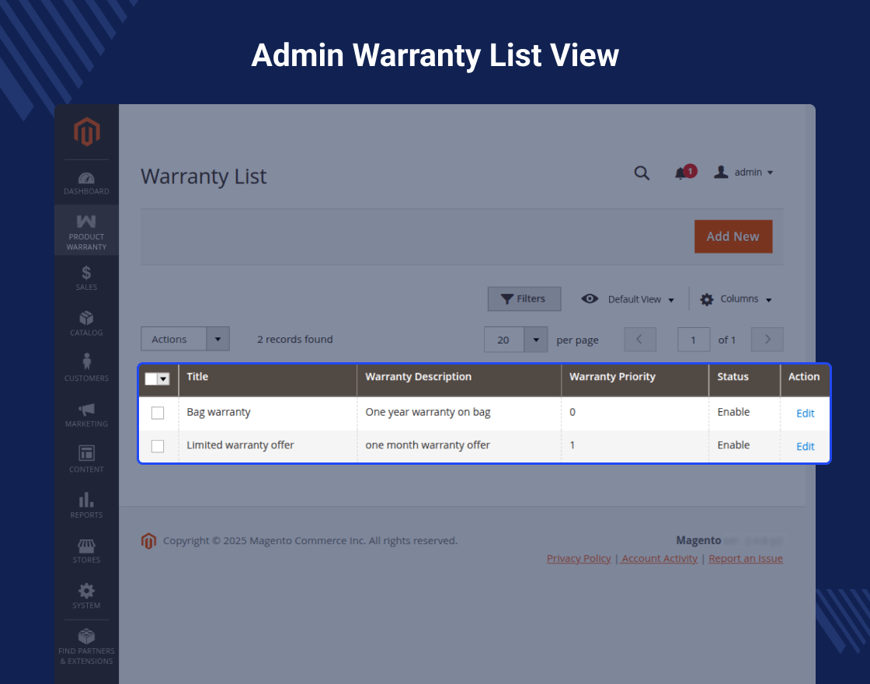Click the Add New button
The image size is (870, 684).
[x=733, y=236]
